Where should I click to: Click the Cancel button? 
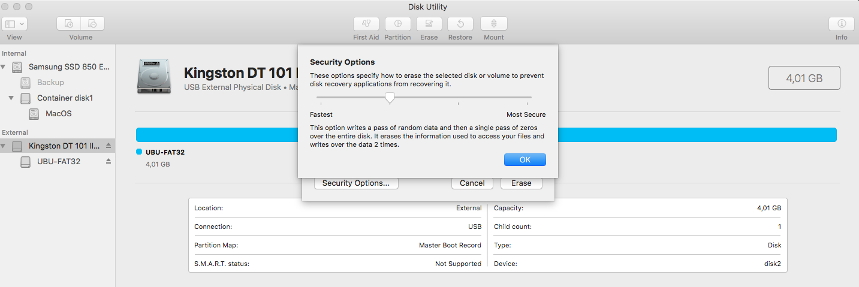coord(472,183)
